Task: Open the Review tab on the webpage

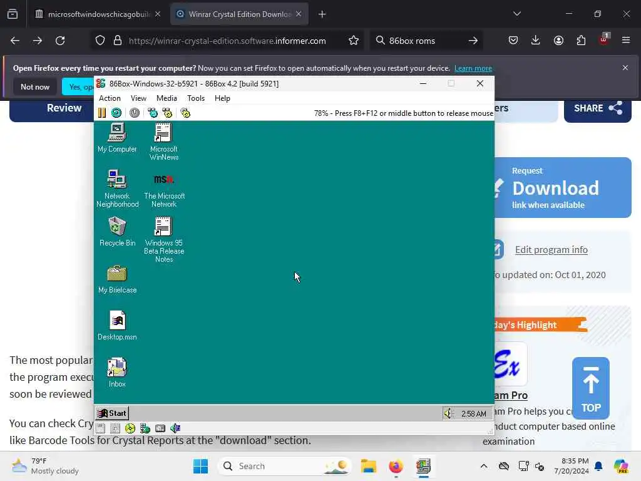Action: (x=64, y=108)
